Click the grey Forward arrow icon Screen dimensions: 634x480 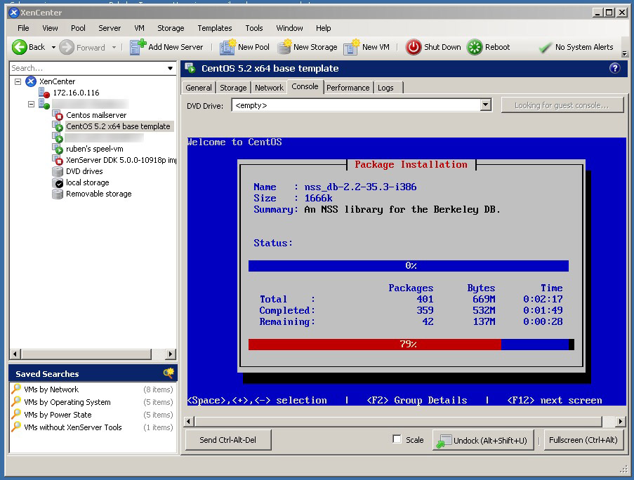pos(66,47)
